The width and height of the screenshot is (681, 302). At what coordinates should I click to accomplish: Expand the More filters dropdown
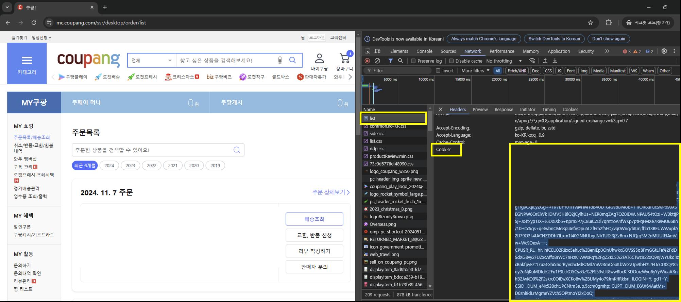[475, 71]
